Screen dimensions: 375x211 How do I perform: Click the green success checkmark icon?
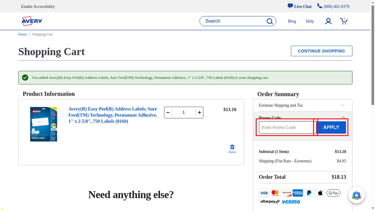[x=25, y=77]
